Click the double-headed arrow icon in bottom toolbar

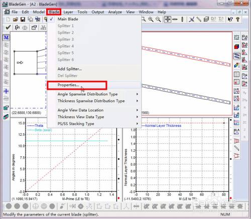(x=136, y=206)
